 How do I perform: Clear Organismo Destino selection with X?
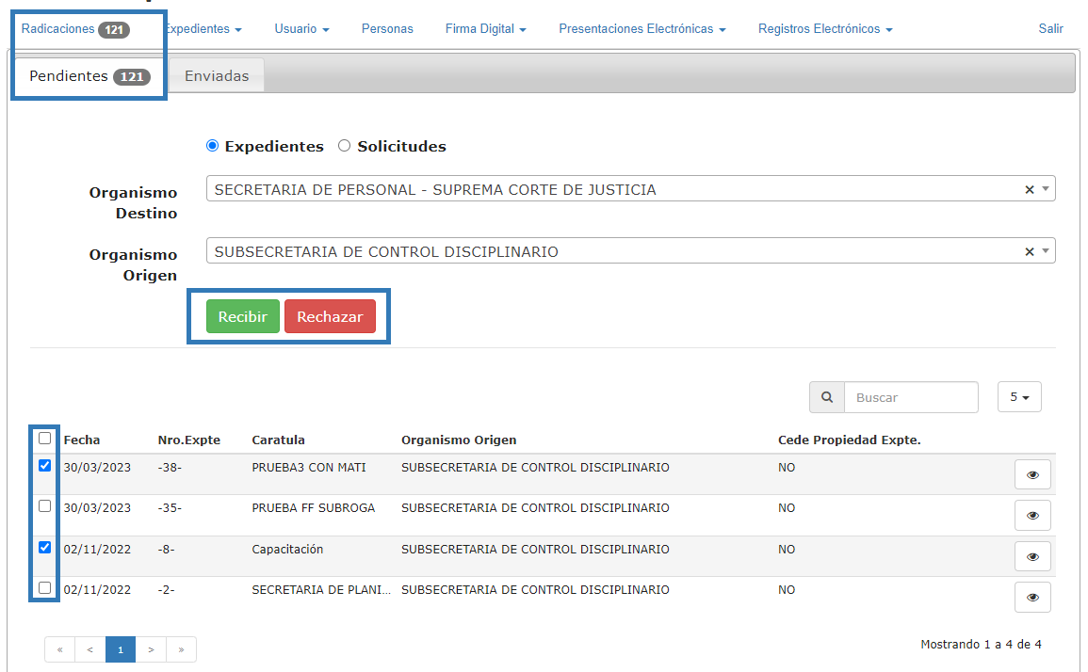[x=1030, y=190]
